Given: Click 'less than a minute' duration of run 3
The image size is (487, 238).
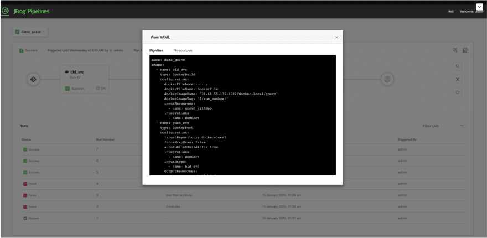Looking at the screenshot, I should click(179, 195).
